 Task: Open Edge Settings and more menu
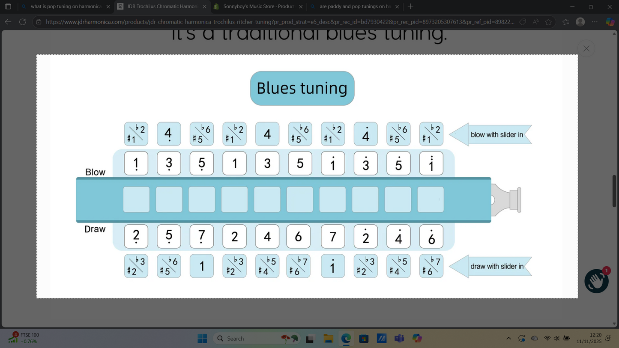(x=595, y=22)
